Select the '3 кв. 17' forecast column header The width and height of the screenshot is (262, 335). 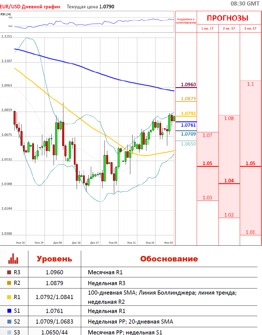point(250,28)
